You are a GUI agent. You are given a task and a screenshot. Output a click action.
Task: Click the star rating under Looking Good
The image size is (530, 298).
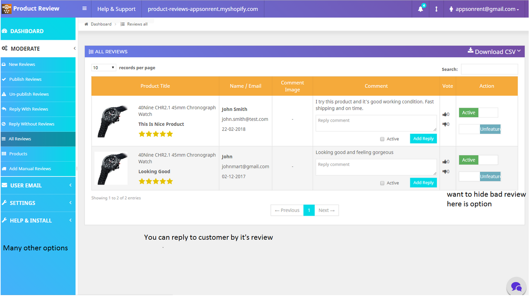[x=156, y=181]
